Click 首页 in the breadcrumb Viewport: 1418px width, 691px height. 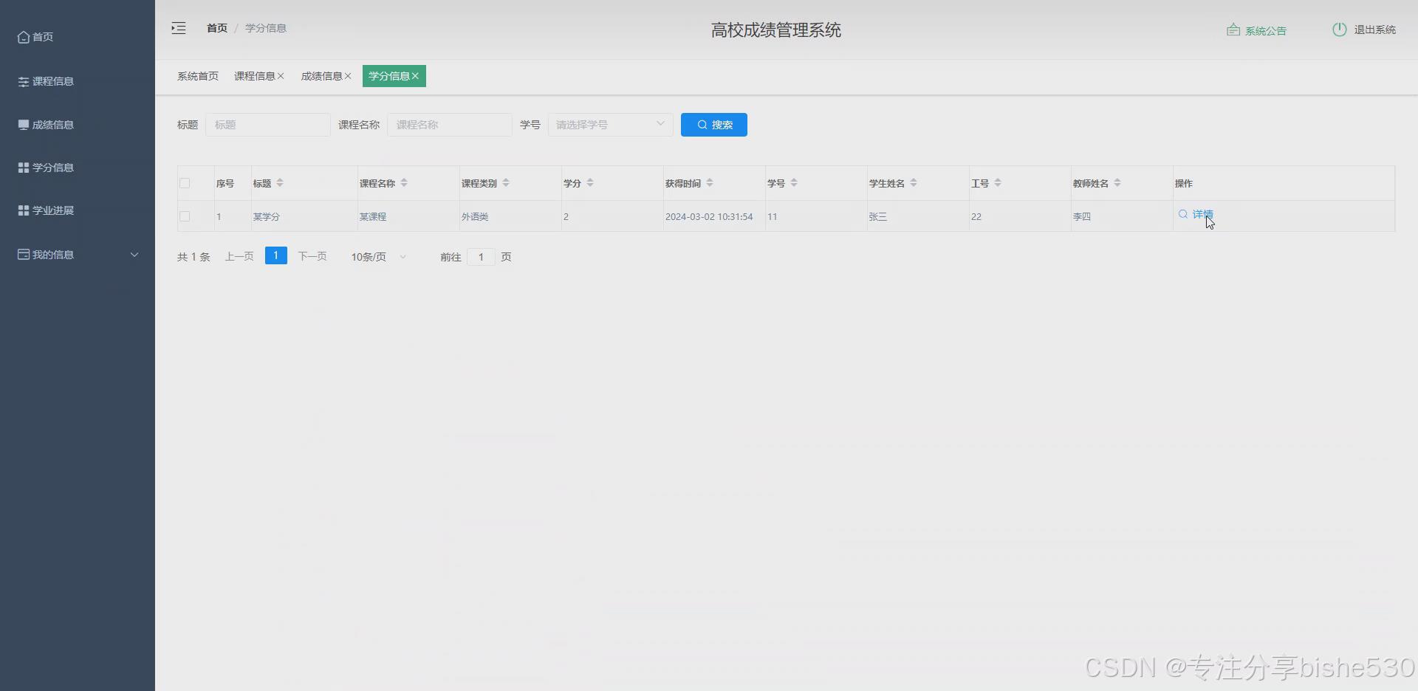(x=217, y=28)
